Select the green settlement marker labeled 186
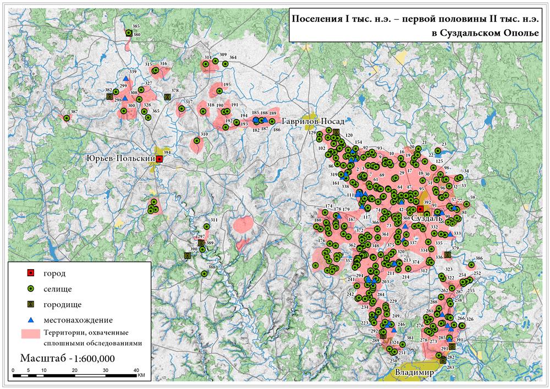The height and width of the screenshot is (389, 550). [272, 122]
